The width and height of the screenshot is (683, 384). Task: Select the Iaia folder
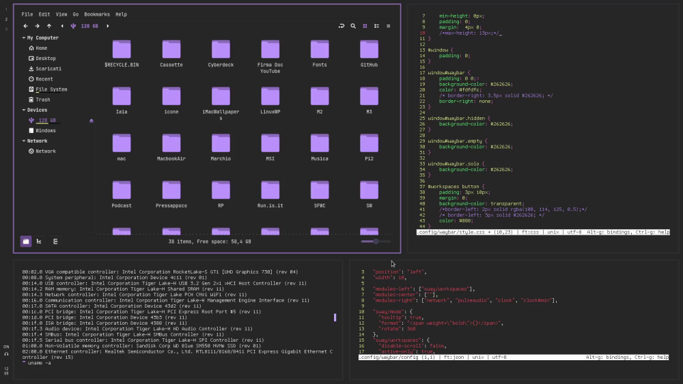coord(122,101)
